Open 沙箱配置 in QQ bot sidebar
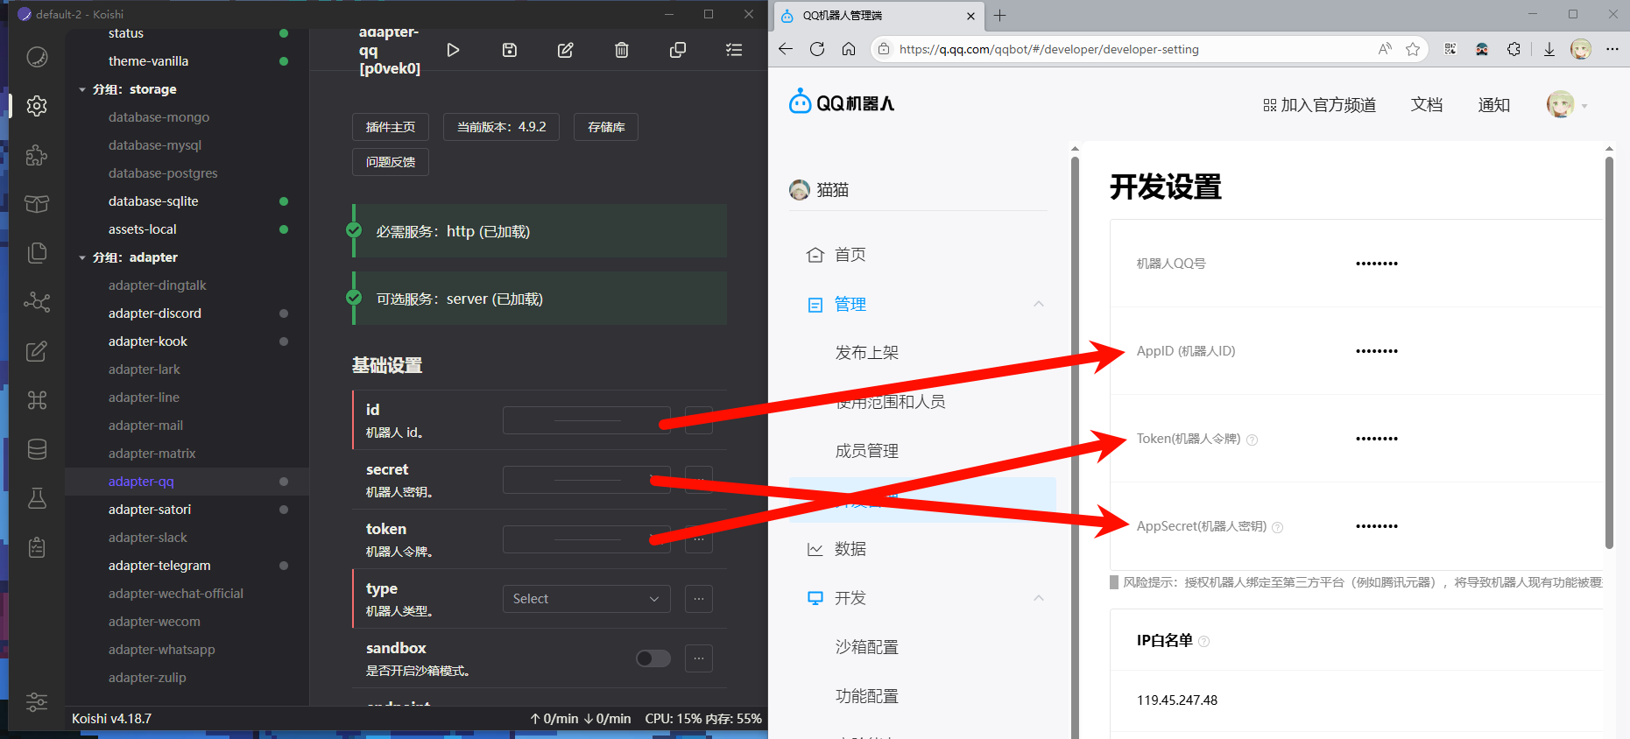The width and height of the screenshot is (1630, 739). (867, 647)
